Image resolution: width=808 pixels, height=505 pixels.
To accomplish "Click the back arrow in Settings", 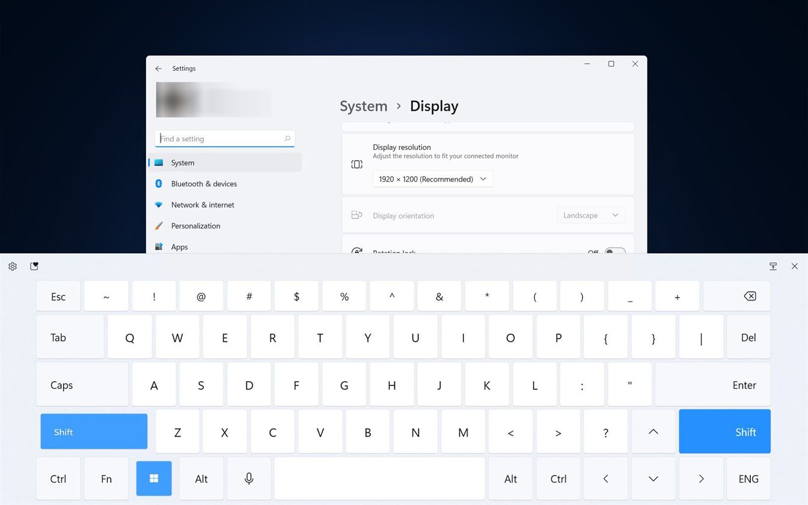I will pyautogui.click(x=159, y=69).
